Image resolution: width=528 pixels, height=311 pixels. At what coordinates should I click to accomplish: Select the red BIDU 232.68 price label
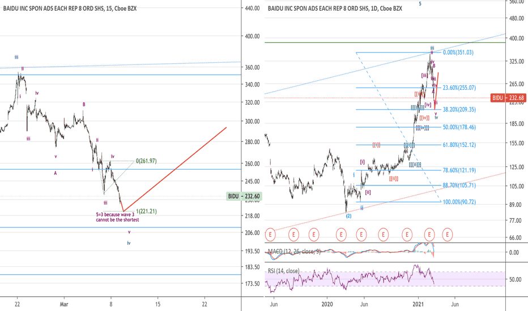tap(508, 98)
